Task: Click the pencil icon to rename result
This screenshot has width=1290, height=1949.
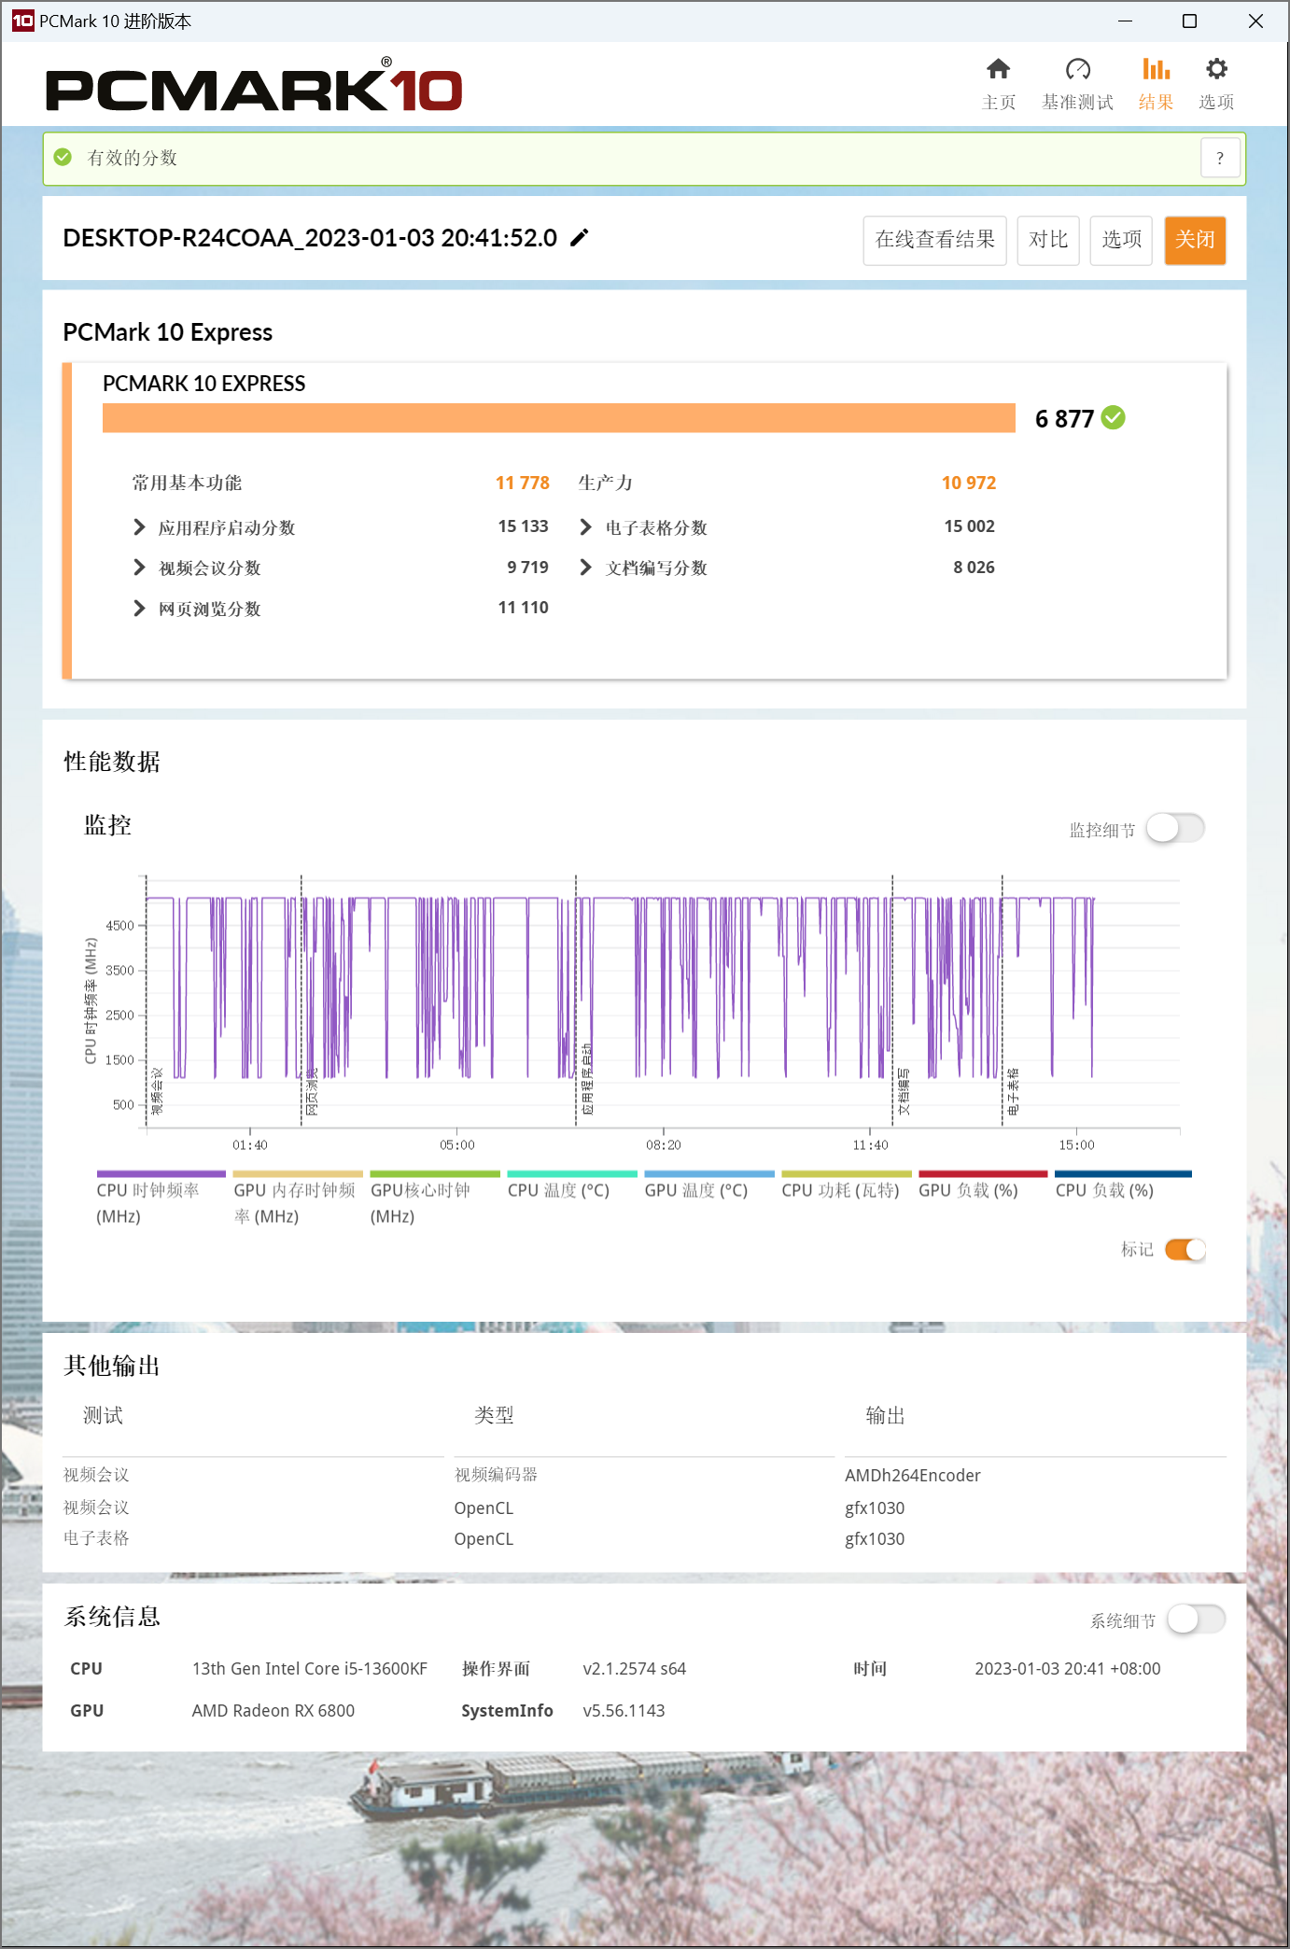Action: 580,238
